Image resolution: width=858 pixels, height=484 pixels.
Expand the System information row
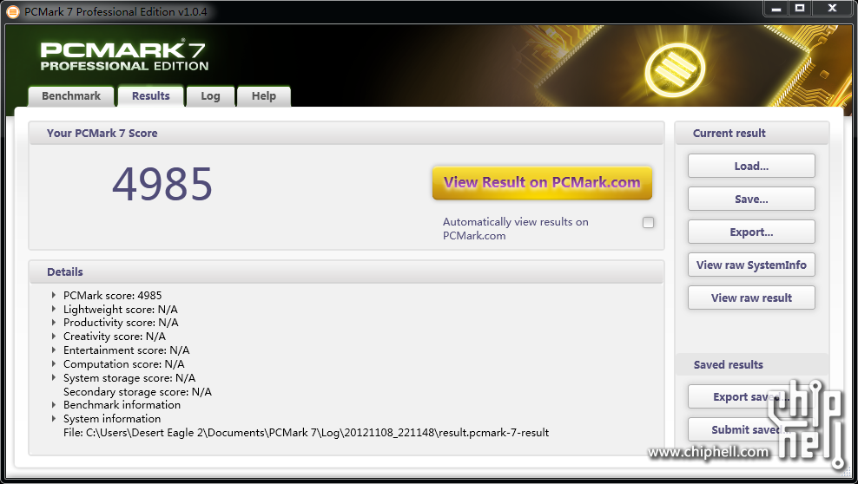(54, 418)
